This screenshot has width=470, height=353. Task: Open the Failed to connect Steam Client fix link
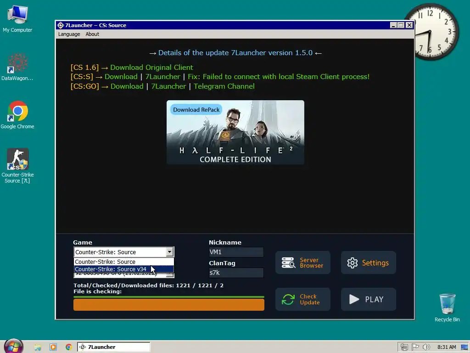pyautogui.click(x=279, y=77)
